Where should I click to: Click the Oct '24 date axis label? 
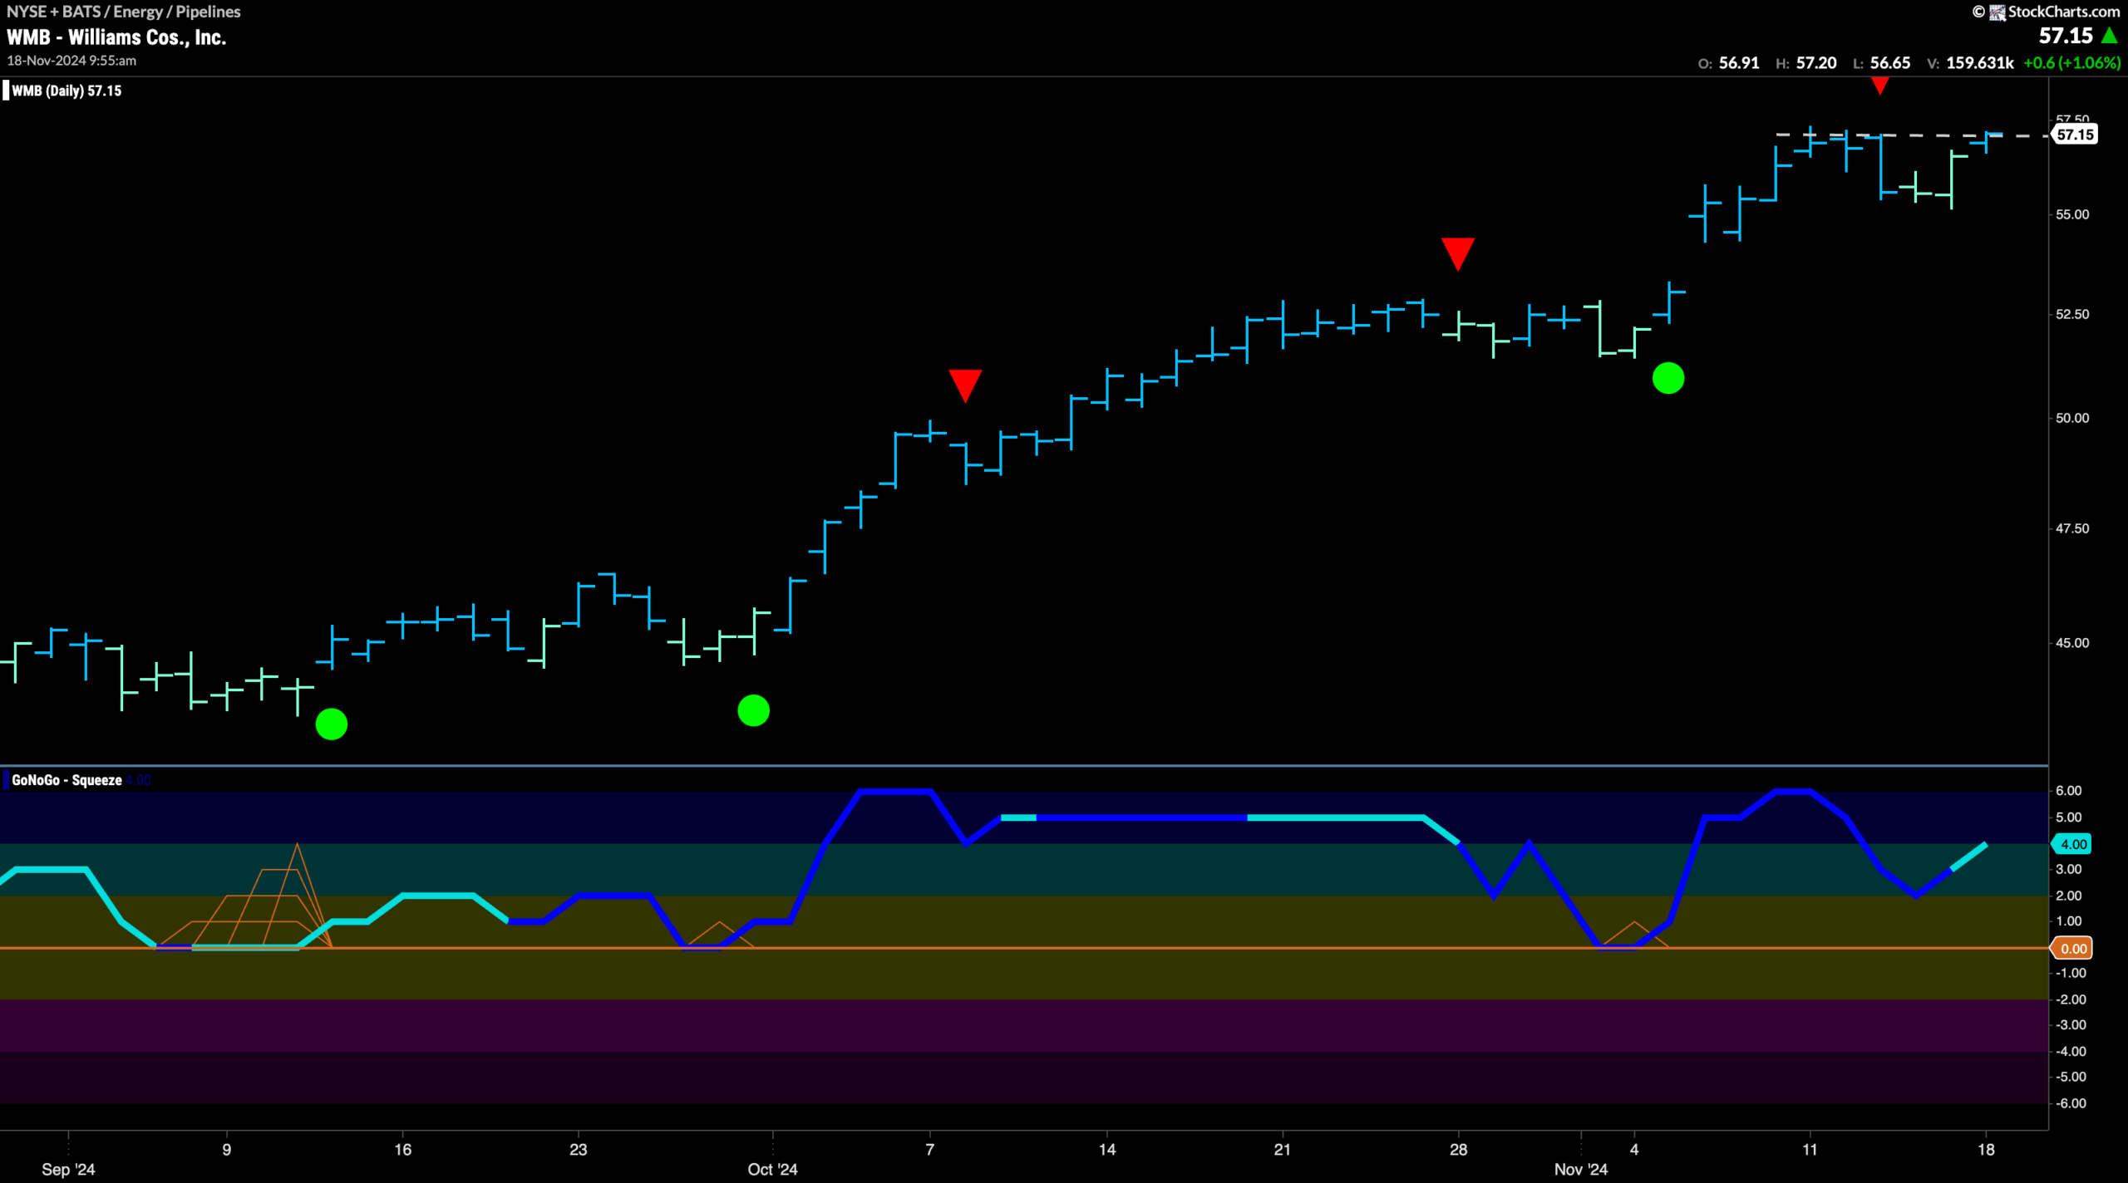772,1169
